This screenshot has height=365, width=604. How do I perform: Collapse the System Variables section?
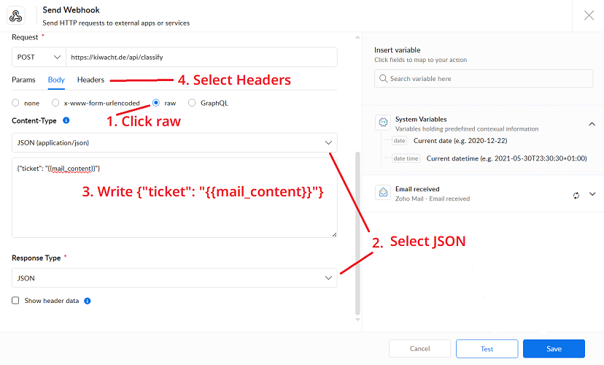pos(592,124)
